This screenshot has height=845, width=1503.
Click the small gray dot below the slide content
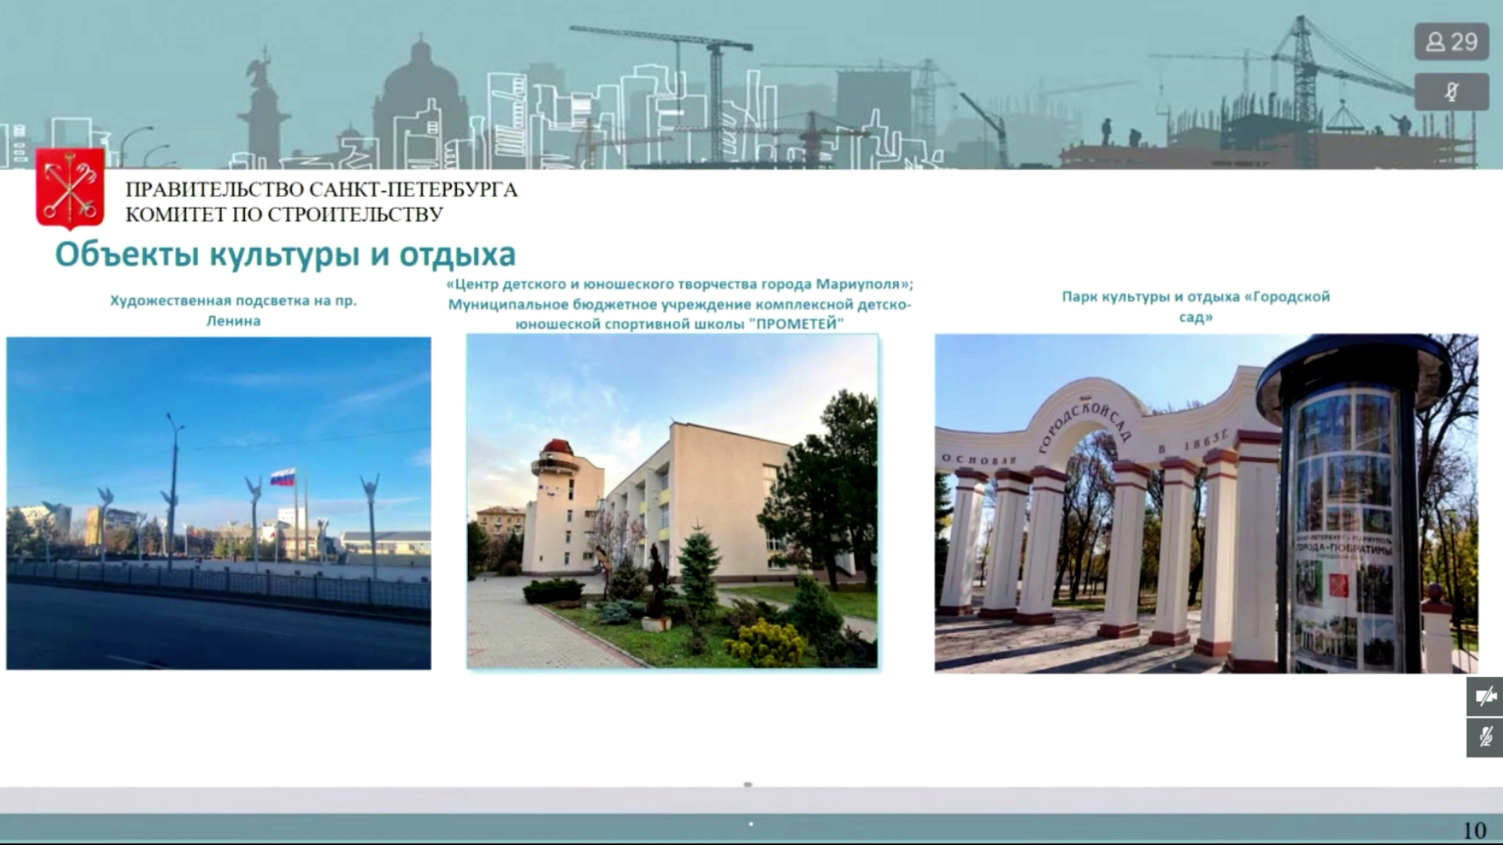click(x=748, y=784)
